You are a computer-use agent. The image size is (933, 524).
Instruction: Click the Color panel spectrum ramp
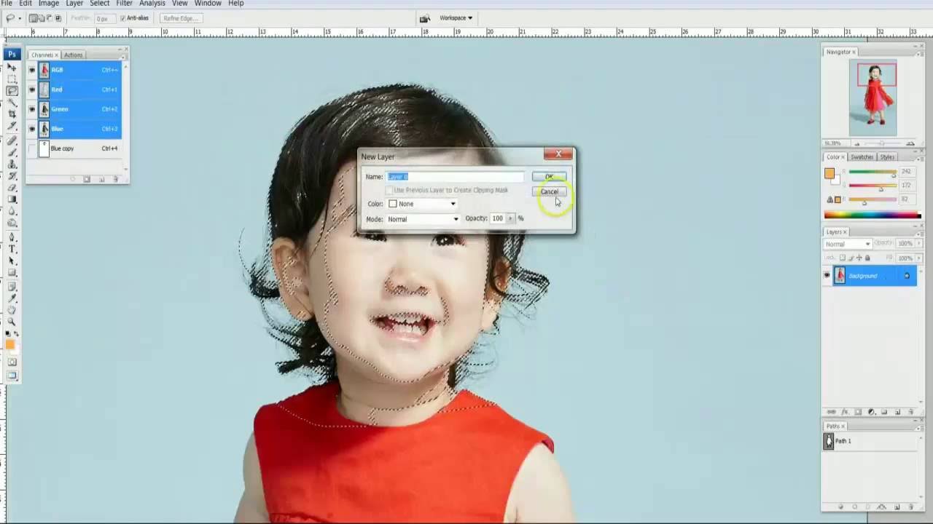[x=873, y=215]
